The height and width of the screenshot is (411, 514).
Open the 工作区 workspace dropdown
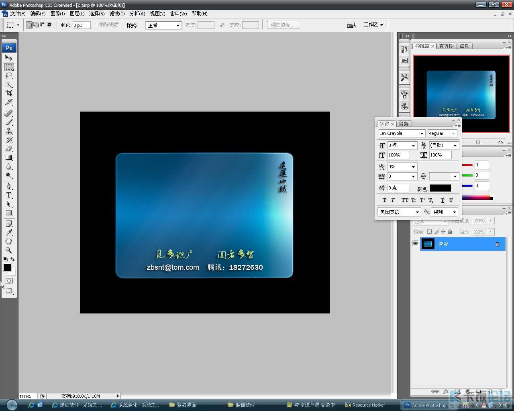(373, 24)
